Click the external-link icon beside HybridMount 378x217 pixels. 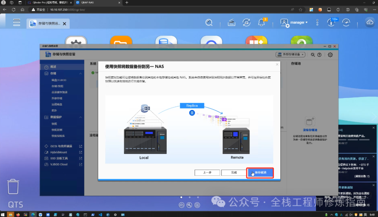[x=80, y=152]
